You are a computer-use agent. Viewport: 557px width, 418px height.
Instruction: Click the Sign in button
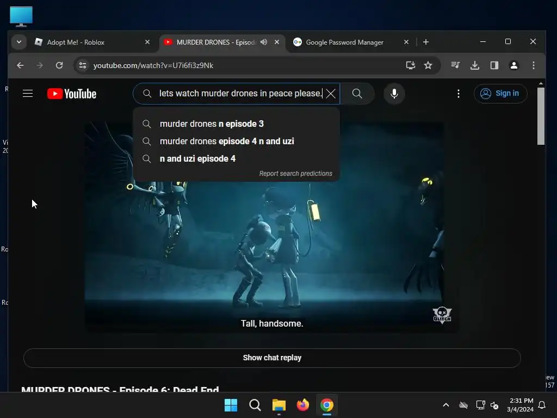click(500, 94)
